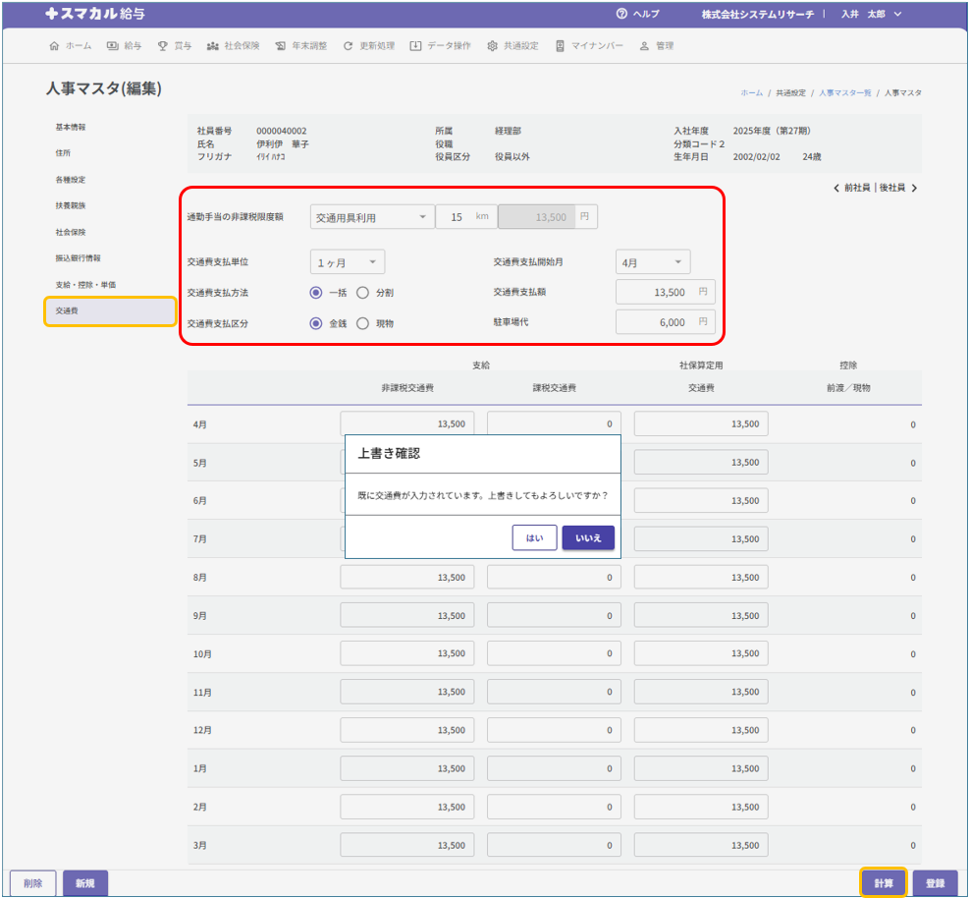Select 扶養親族 in the left sidebar
The image size is (970, 899).
click(x=71, y=206)
